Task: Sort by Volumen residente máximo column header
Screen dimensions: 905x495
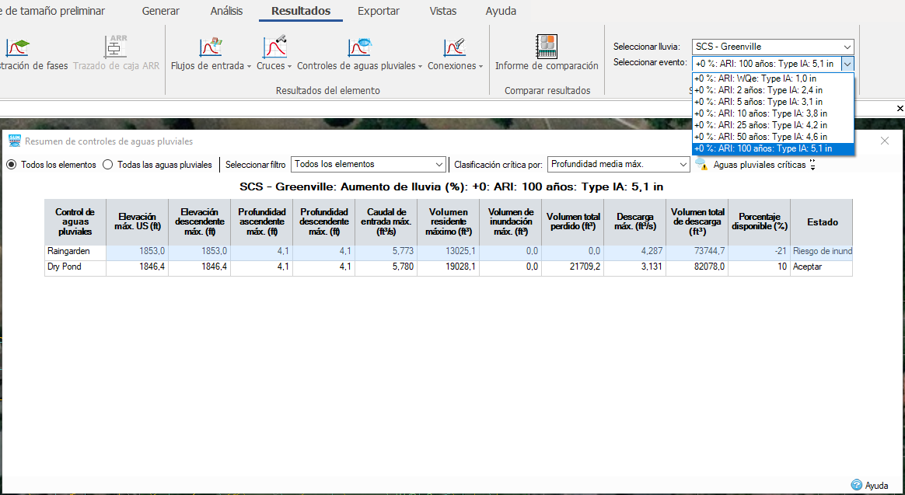Action: [449, 222]
